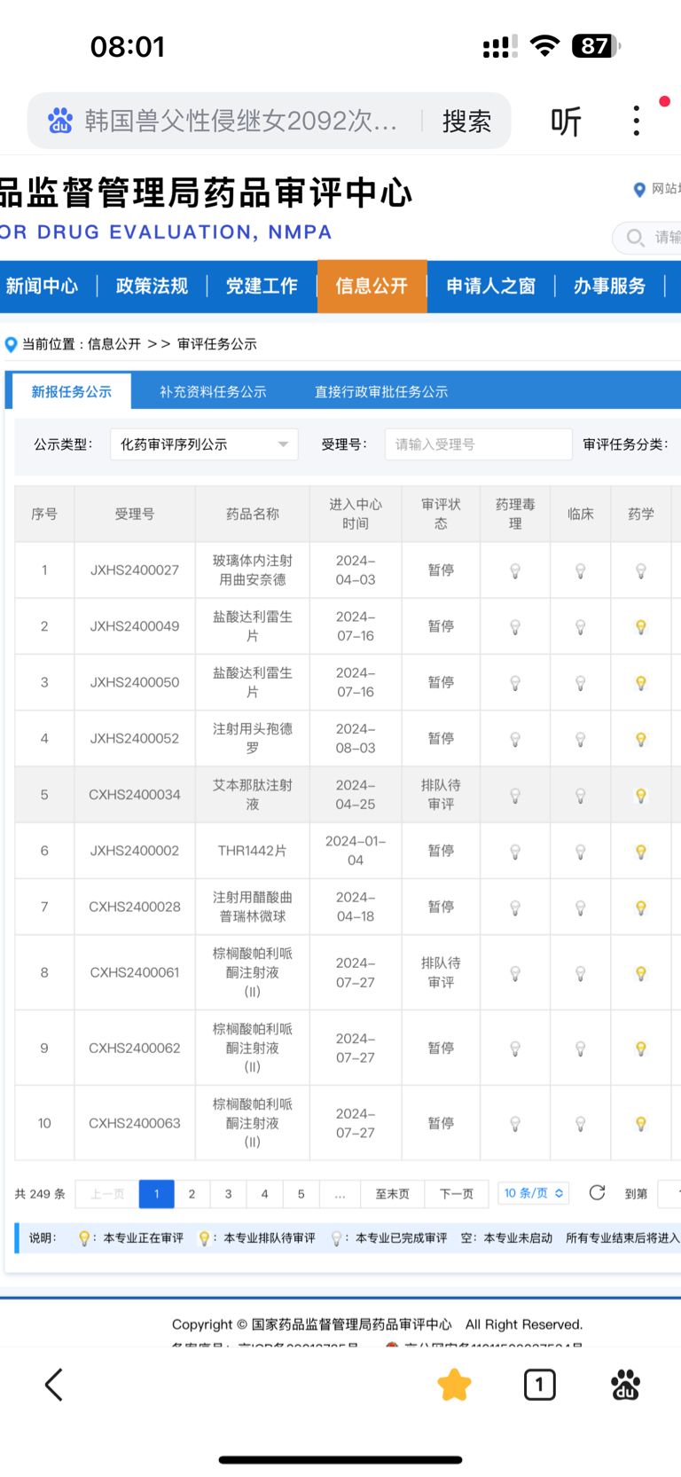Click the 下一页 button
Image resolution: width=681 pixels, height=1477 pixels.
coord(457,1194)
